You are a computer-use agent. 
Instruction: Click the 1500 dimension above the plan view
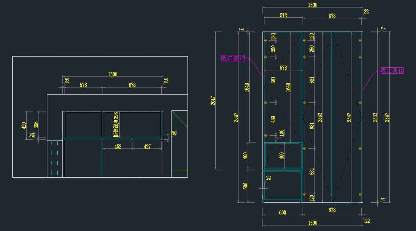coord(113,74)
